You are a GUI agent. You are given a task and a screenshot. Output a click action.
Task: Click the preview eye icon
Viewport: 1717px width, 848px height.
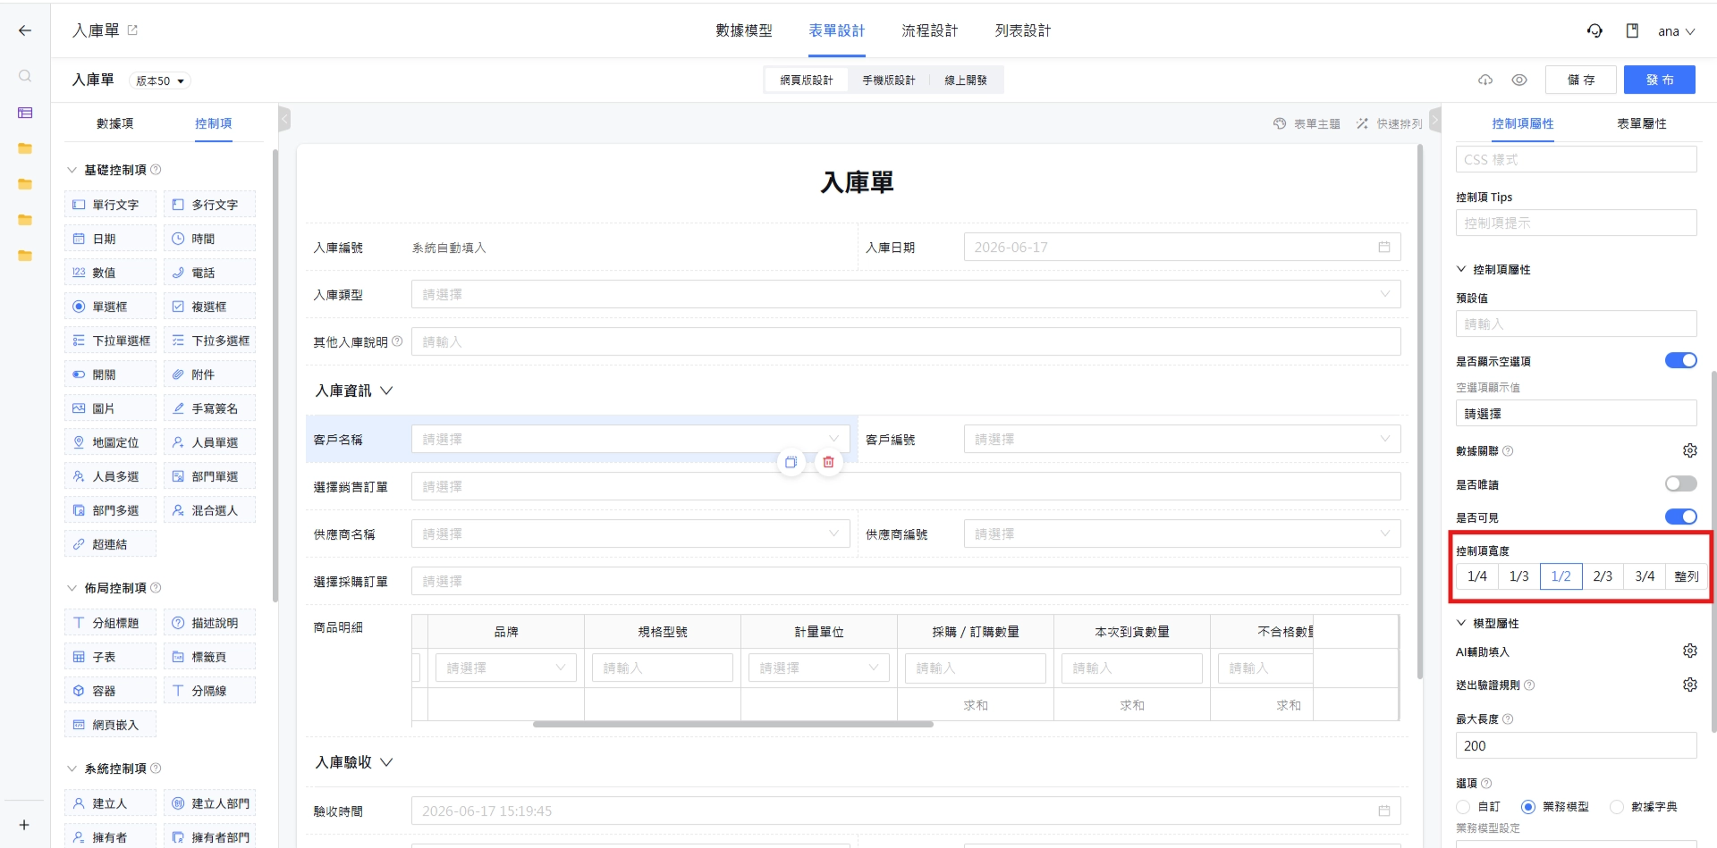[1519, 80]
